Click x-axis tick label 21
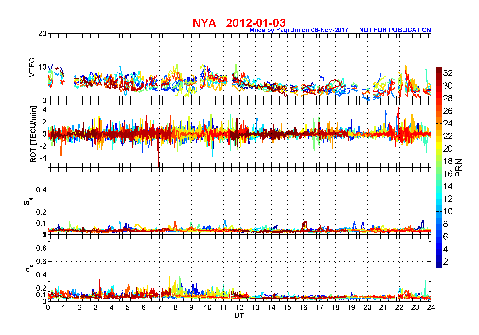This screenshot has width=479, height=335. (383, 307)
